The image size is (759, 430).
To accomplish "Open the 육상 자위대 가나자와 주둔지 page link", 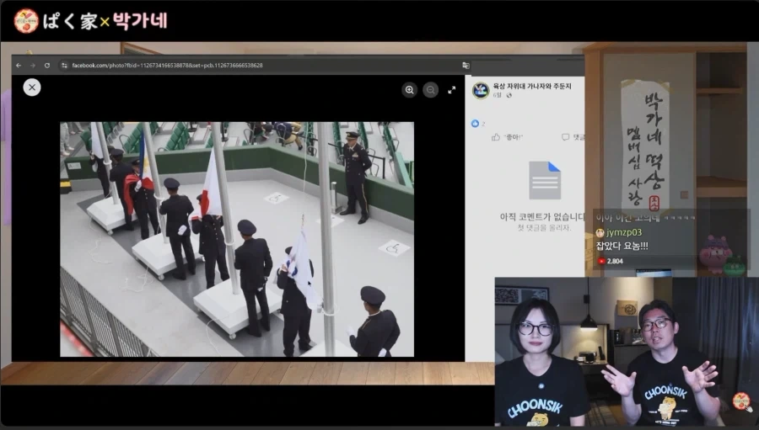I will [532, 86].
